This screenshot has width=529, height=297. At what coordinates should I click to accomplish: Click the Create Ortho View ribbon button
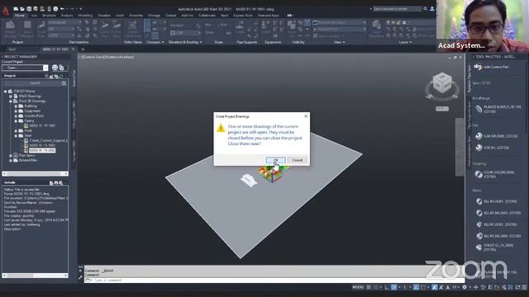132,29
